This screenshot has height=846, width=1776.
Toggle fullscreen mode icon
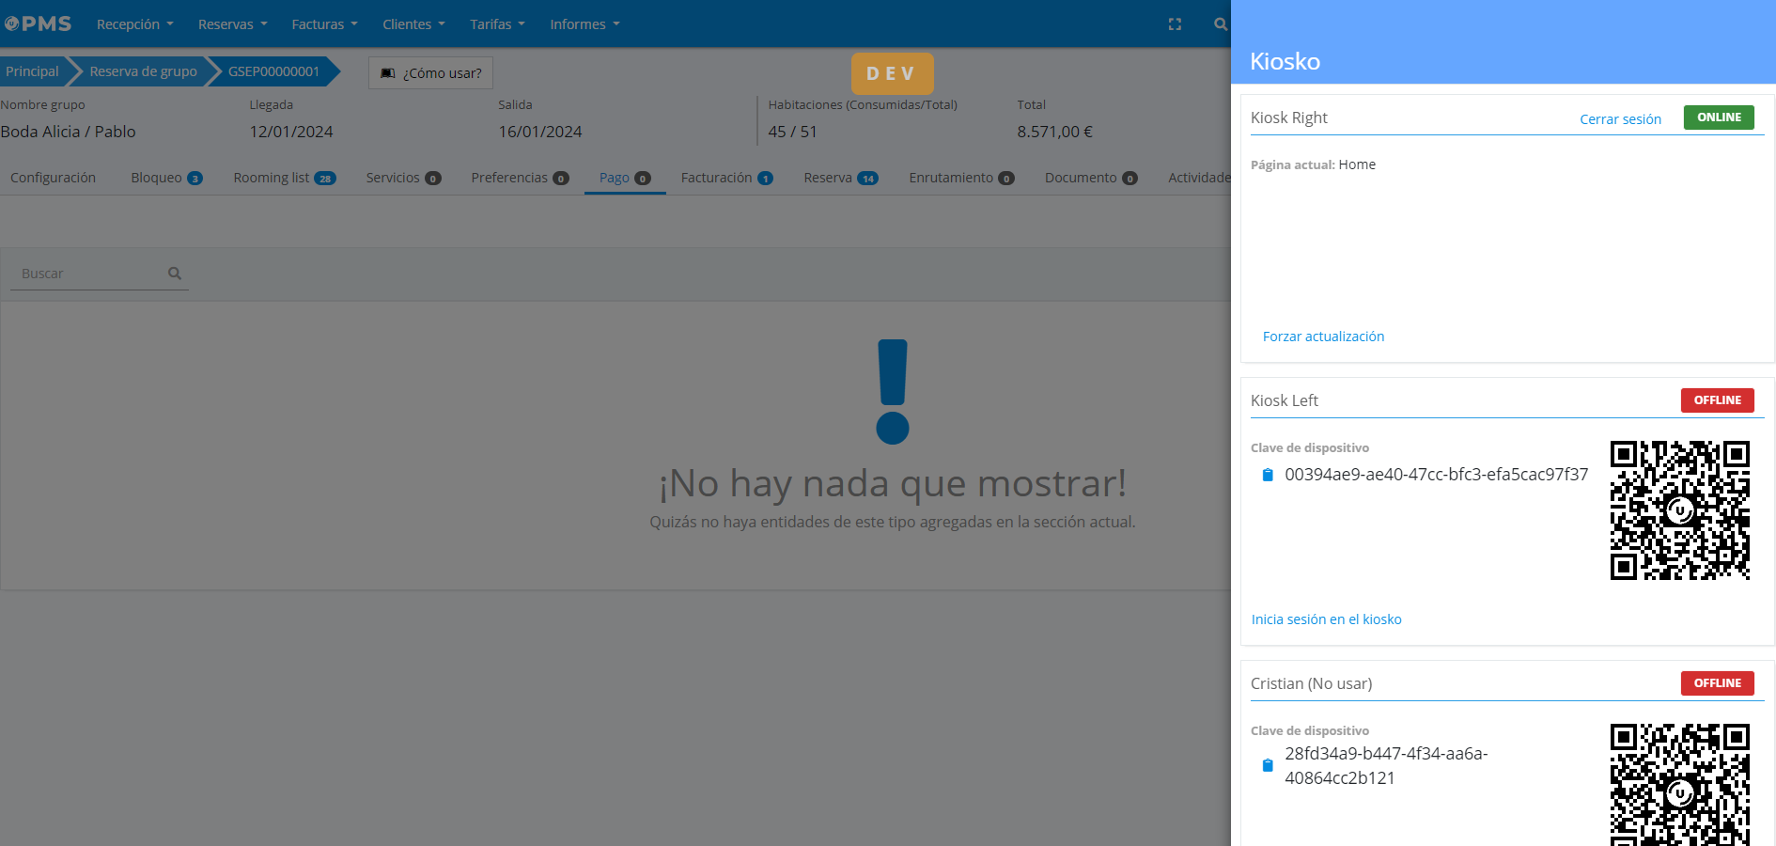1175,24
